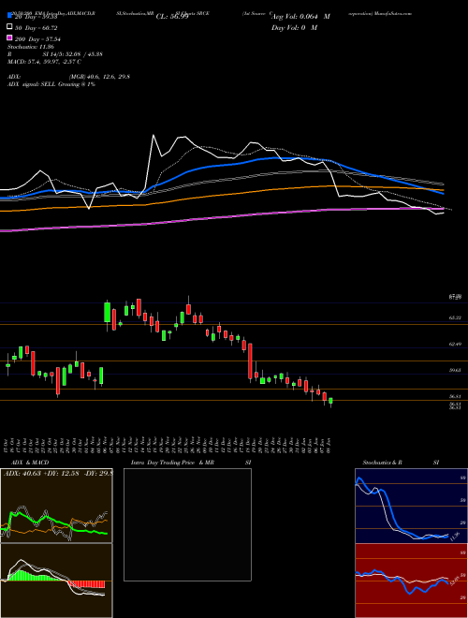
Task: Click the 'Avg Vol: 0.064 M' label
Action: click(300, 17)
